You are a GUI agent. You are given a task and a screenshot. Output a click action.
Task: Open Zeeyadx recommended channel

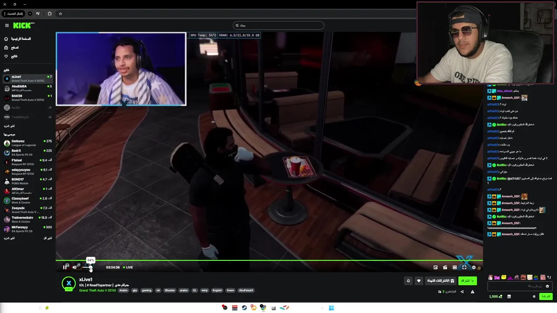pos(28,210)
